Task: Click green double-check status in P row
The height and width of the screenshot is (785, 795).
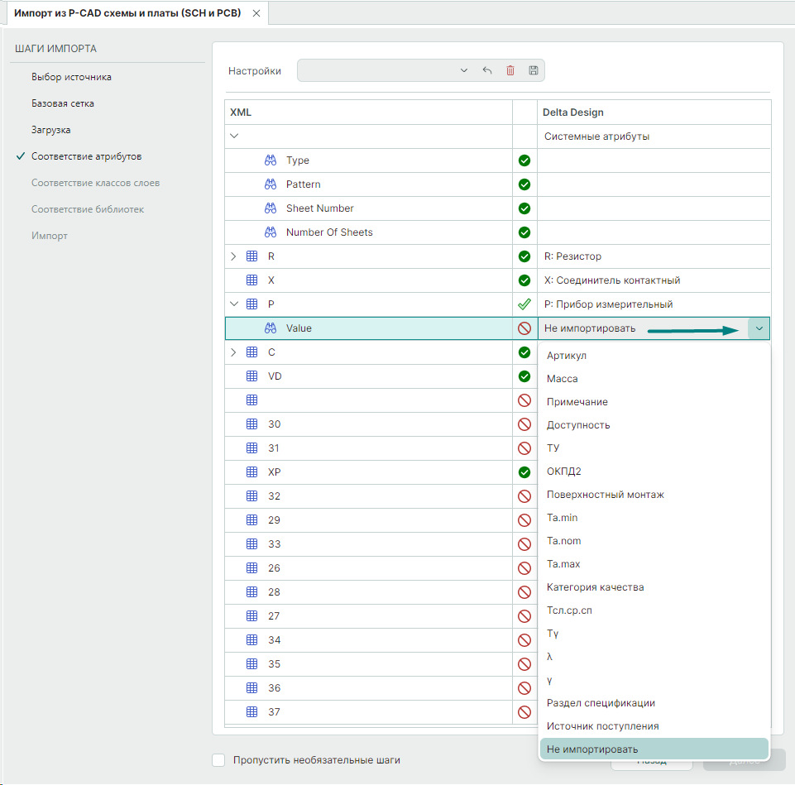Action: point(524,304)
